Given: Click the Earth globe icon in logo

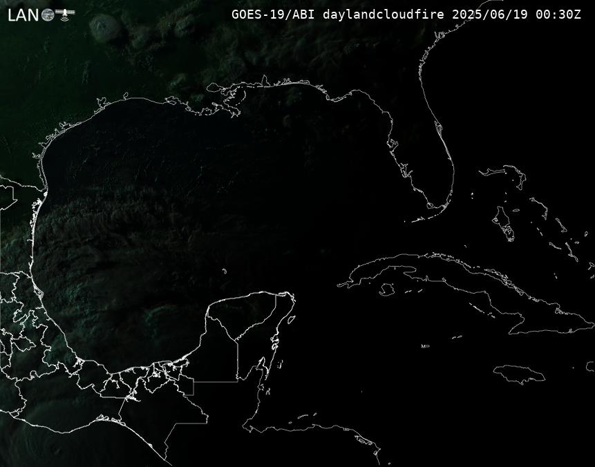Looking at the screenshot, I should click(x=48, y=15).
